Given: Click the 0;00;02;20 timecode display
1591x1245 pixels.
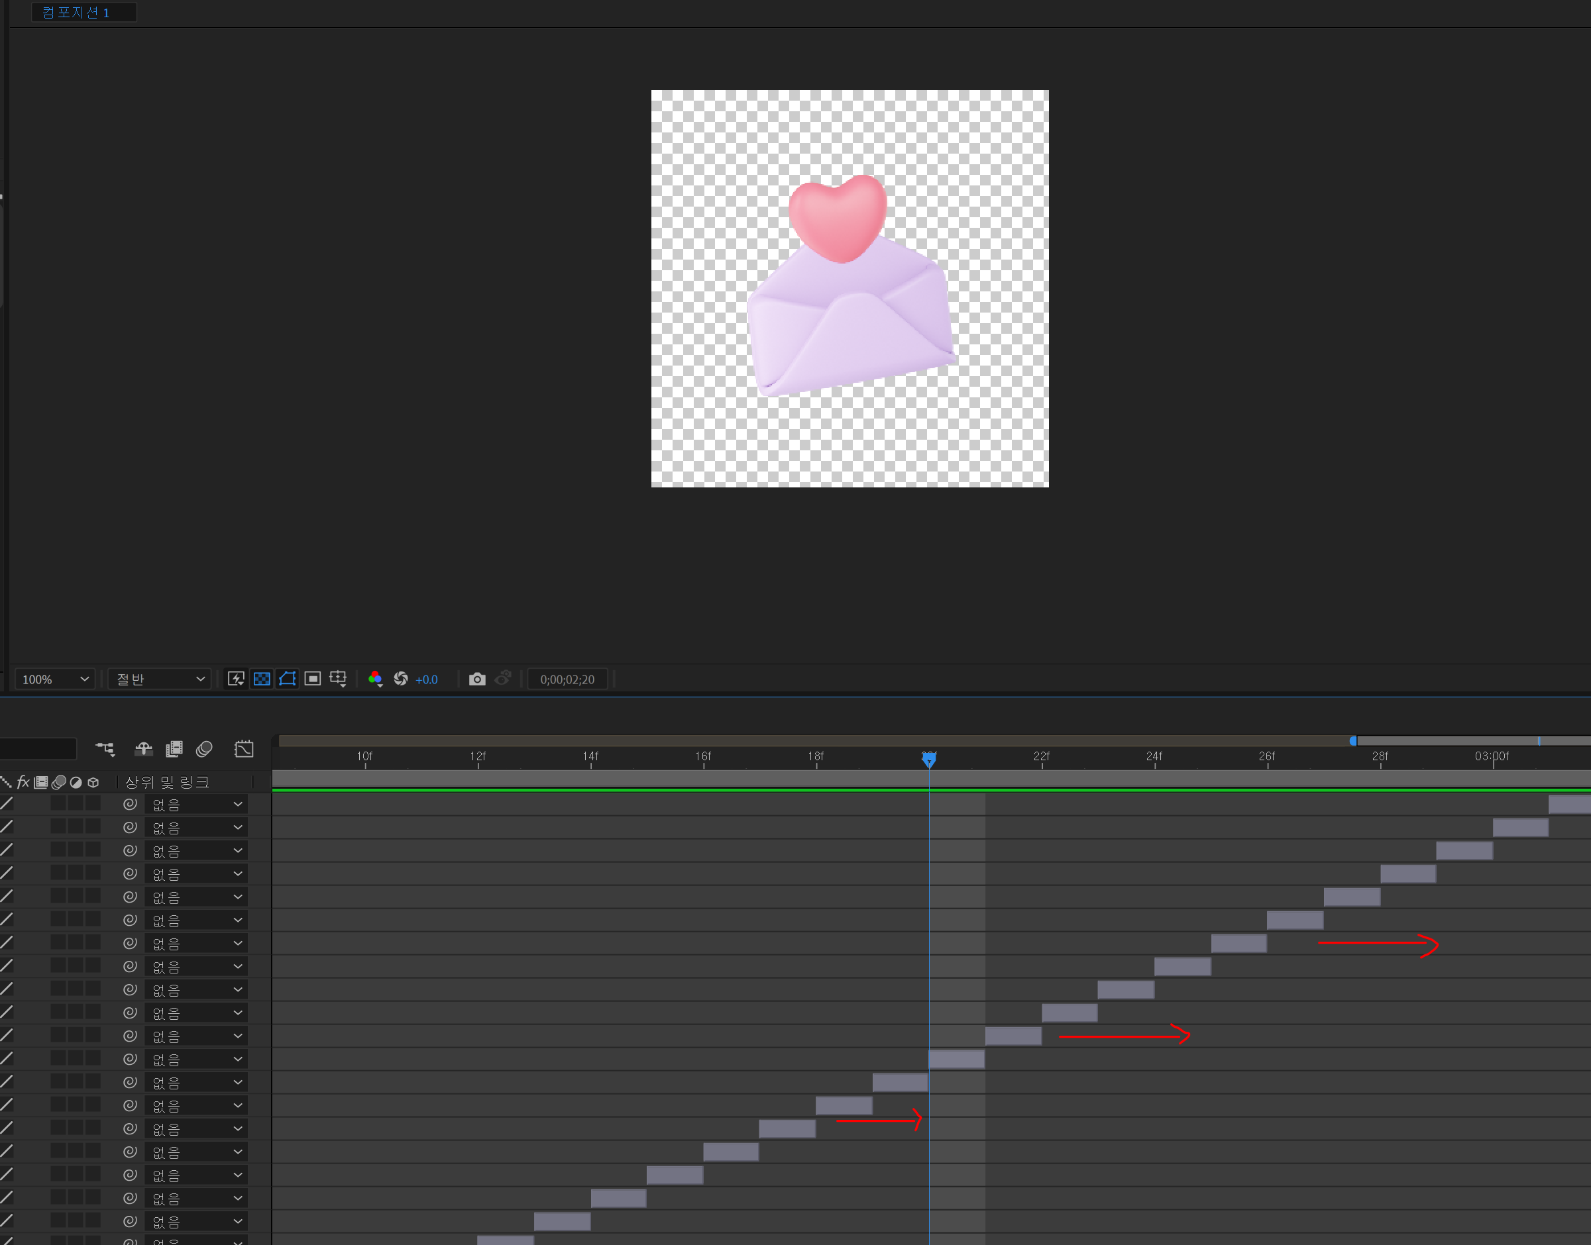Looking at the screenshot, I should [x=567, y=679].
